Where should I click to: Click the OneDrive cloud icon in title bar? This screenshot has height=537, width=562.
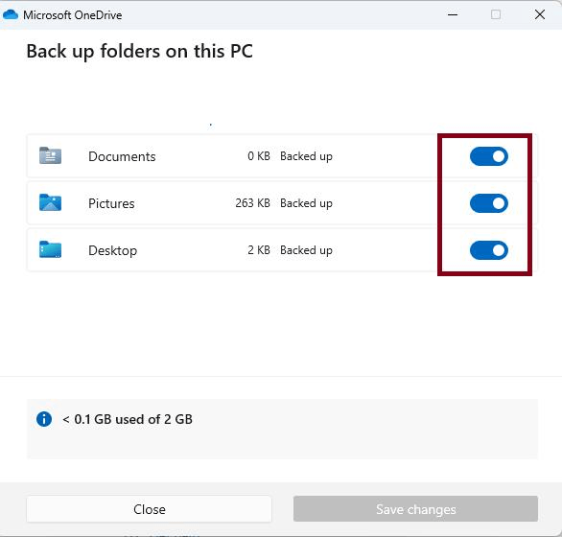tap(10, 14)
